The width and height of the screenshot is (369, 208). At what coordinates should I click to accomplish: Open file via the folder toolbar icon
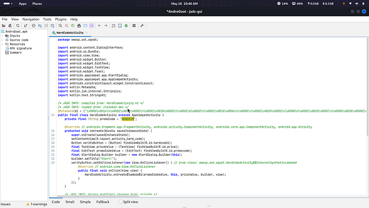4,26
